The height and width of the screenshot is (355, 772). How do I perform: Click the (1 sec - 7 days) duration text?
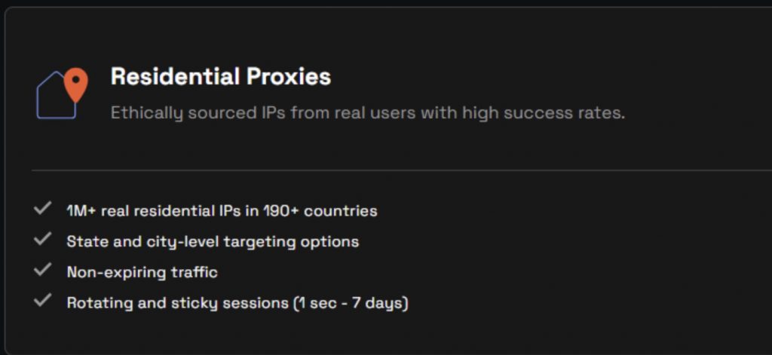pos(351,303)
